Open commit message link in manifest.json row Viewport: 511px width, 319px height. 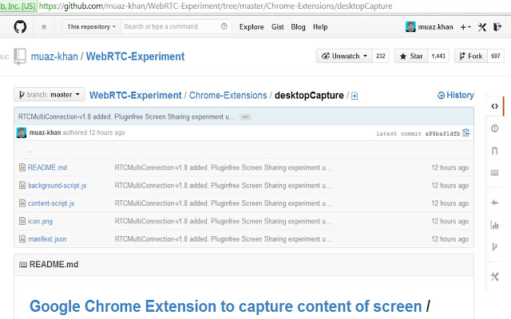(x=223, y=239)
